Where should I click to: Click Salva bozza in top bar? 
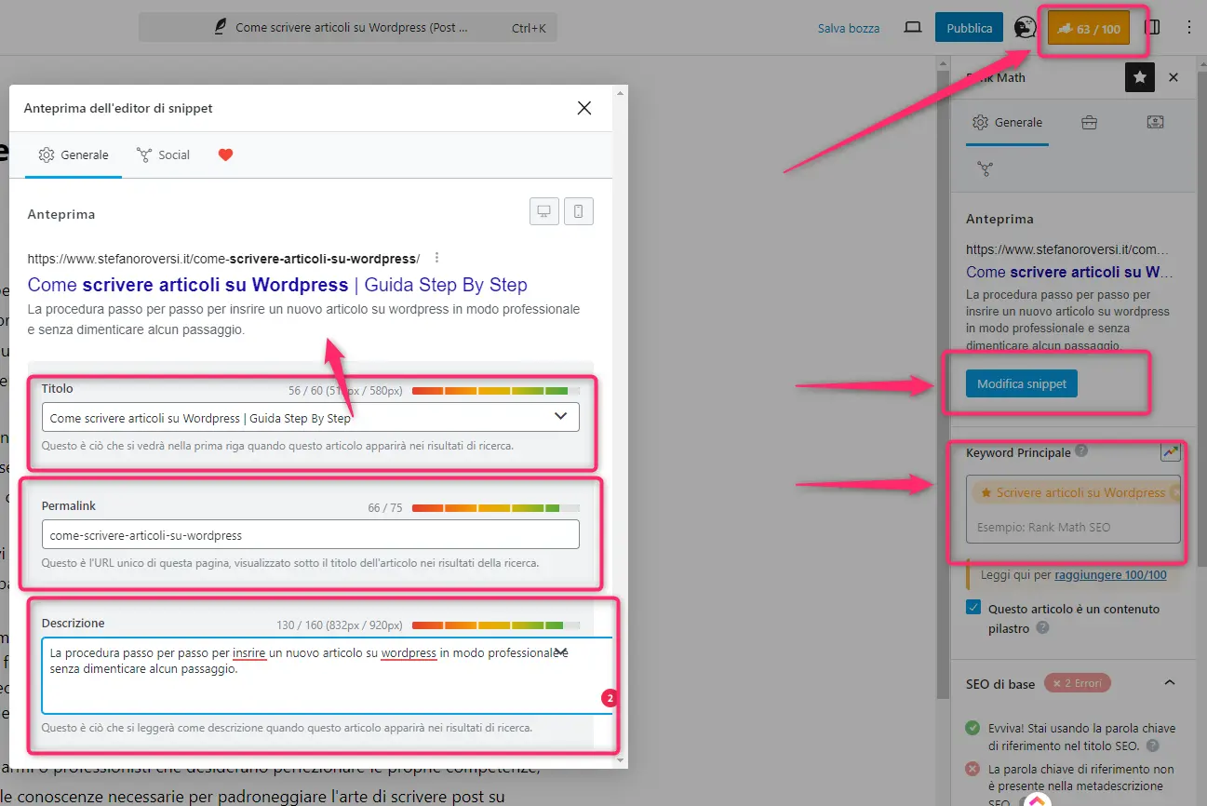[849, 28]
